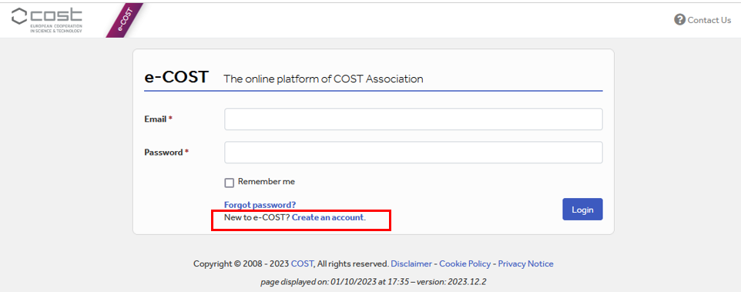Open the Disclaimer footer link
The height and width of the screenshot is (292, 741).
(x=411, y=263)
